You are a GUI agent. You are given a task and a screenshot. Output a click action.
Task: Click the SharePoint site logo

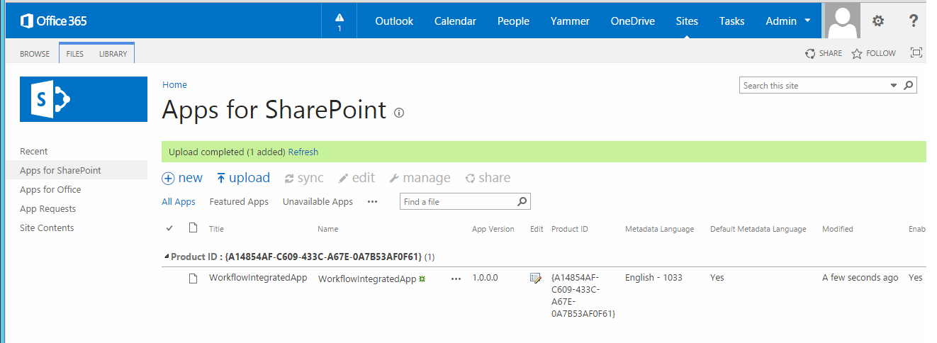84,99
